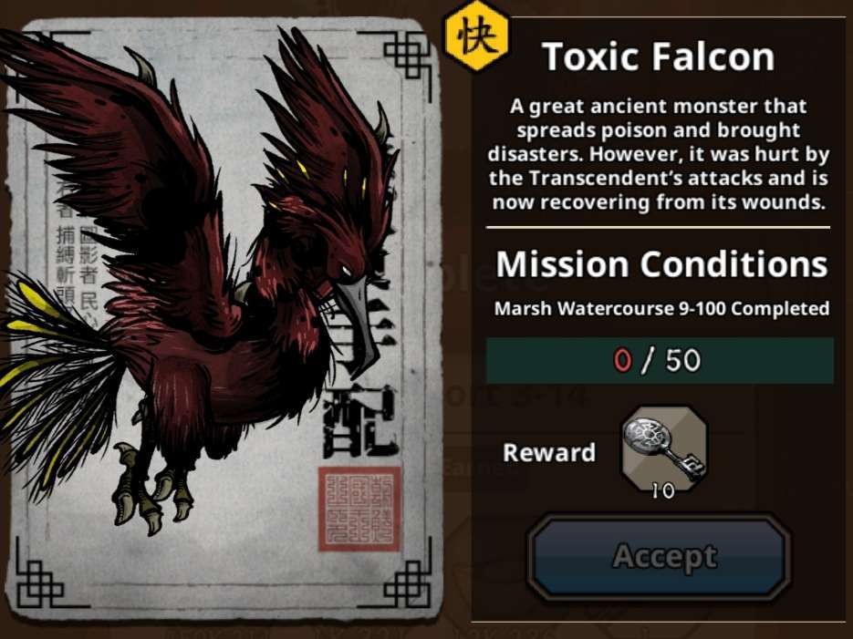Click the Accept button
The width and height of the screenshot is (853, 639).
[659, 557]
